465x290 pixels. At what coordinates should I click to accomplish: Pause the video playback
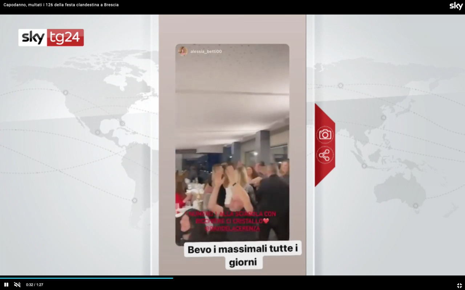6,285
